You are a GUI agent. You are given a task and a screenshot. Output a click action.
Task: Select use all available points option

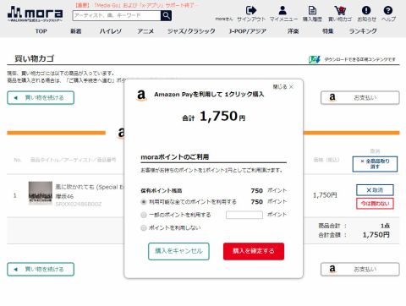coord(144,202)
